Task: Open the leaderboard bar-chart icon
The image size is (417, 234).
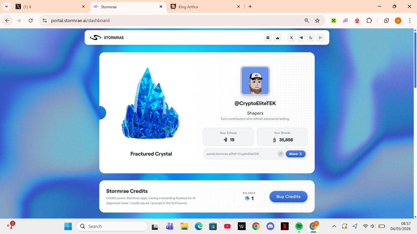Action: (277, 38)
